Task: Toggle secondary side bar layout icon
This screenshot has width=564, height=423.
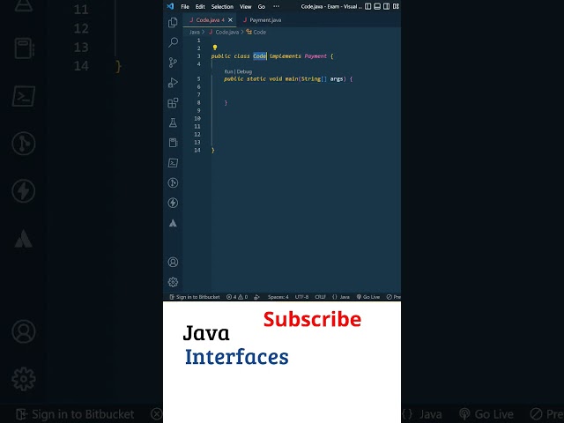Action: point(386,6)
